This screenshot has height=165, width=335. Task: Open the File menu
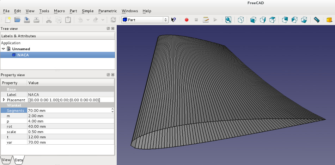tap(6, 11)
